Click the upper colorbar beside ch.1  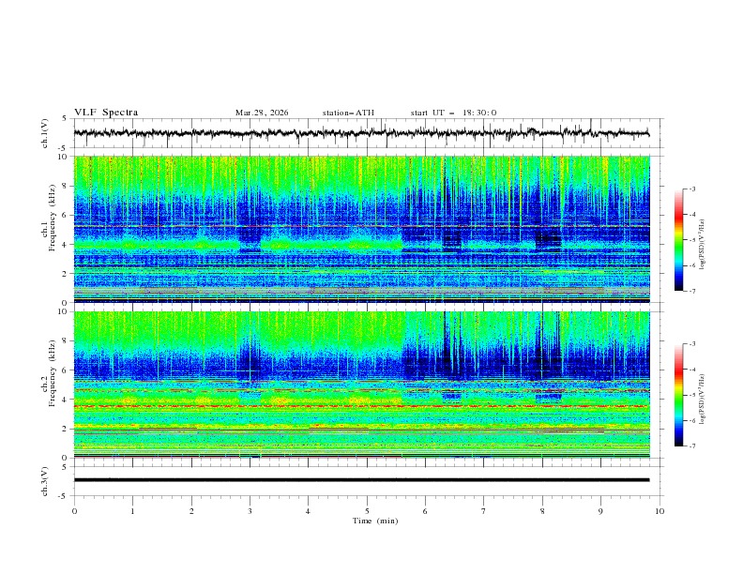coord(679,239)
